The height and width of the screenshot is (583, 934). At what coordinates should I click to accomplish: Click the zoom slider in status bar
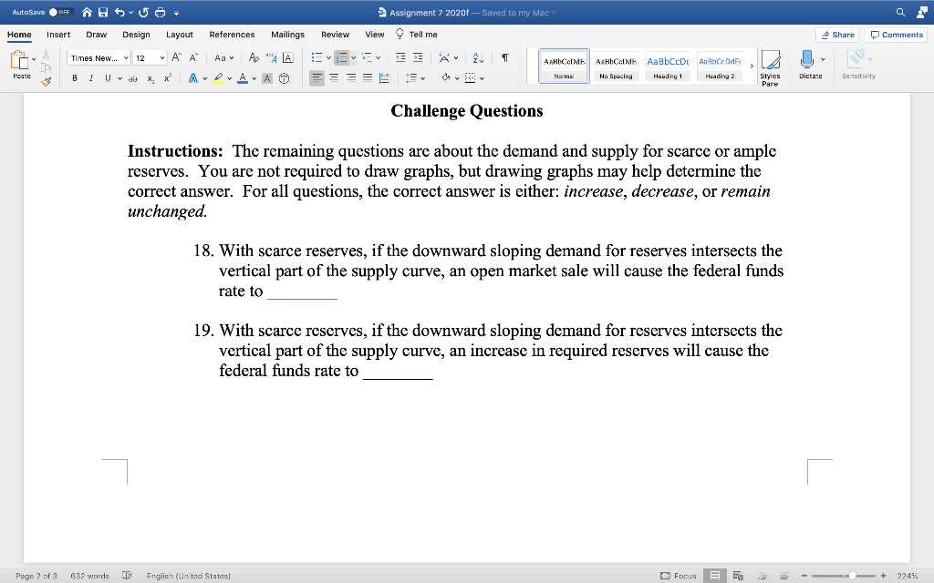tap(844, 576)
